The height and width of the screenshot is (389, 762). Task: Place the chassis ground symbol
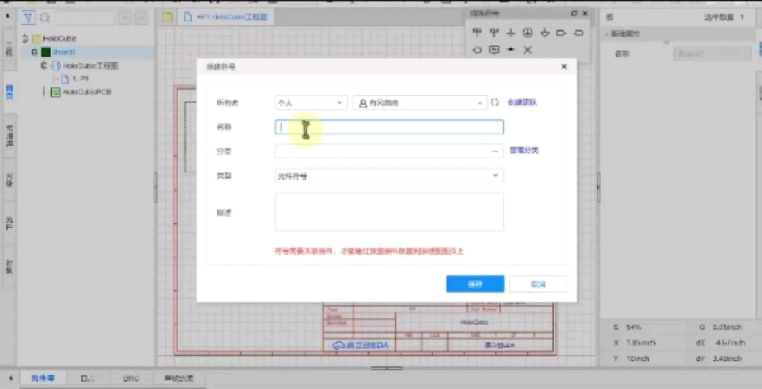[x=545, y=32]
